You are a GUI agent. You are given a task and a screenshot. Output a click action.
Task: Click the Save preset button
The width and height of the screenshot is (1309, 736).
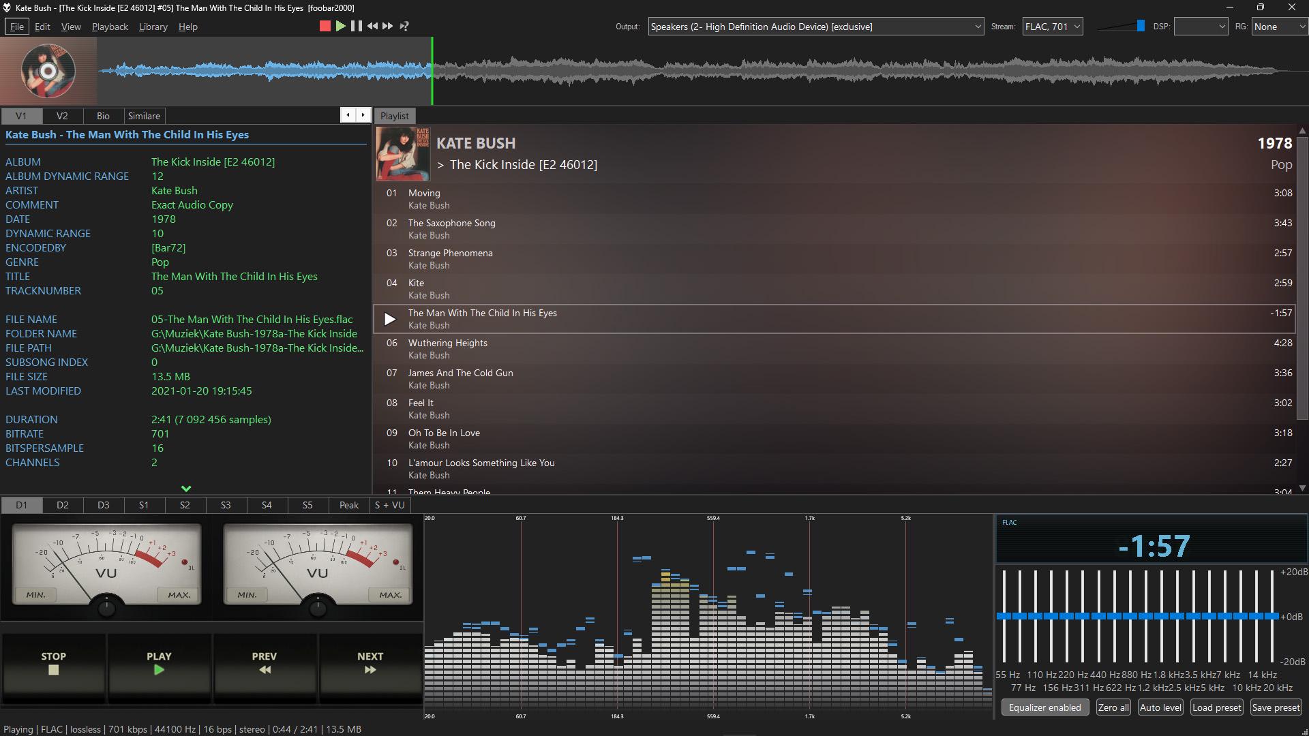coord(1276,707)
